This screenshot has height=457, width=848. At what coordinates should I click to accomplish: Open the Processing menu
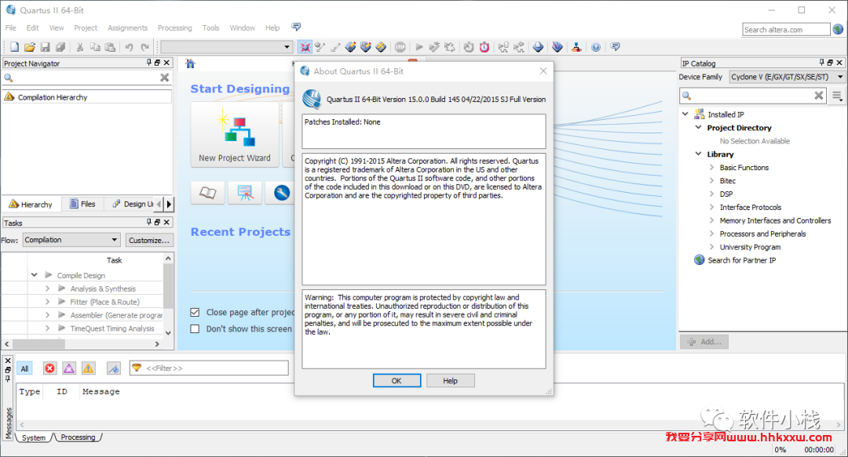tap(174, 27)
